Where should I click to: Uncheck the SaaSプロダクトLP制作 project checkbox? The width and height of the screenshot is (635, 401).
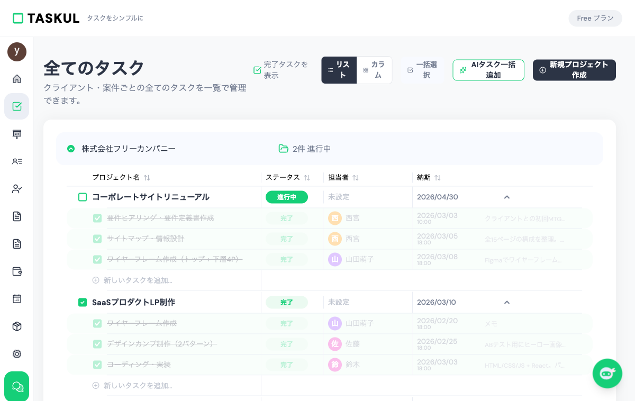tap(83, 303)
